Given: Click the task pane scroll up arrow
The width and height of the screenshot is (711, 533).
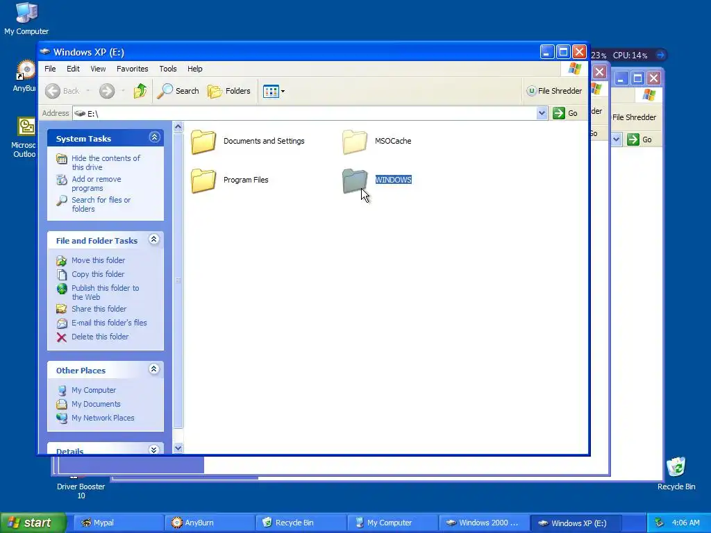Looking at the screenshot, I should pos(178,127).
